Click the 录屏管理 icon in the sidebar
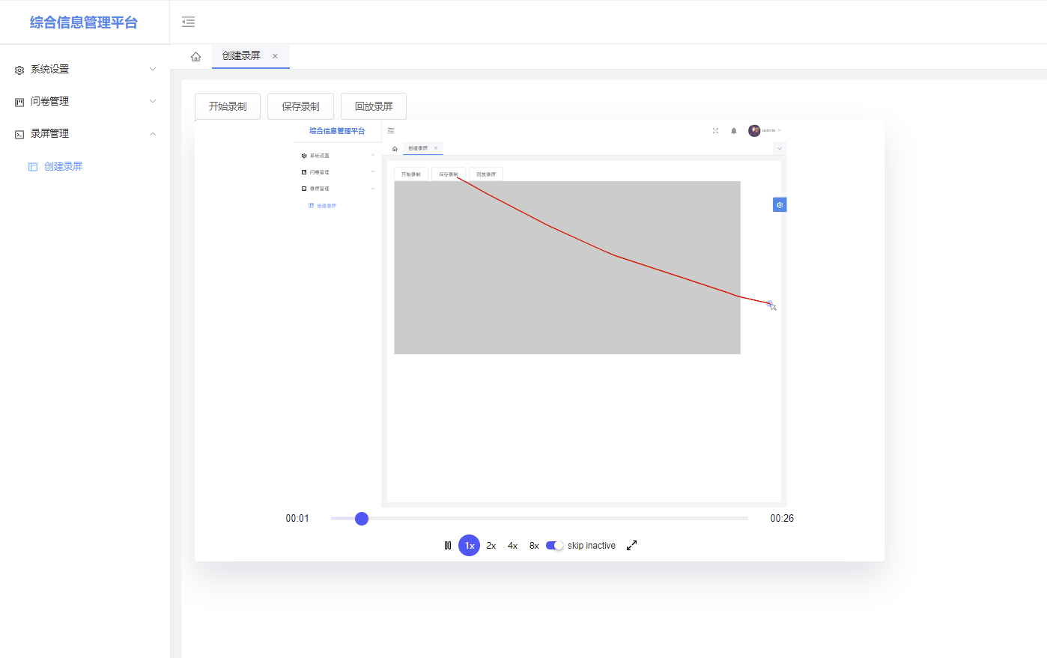Viewport: 1047px width, 658px height. click(18, 133)
